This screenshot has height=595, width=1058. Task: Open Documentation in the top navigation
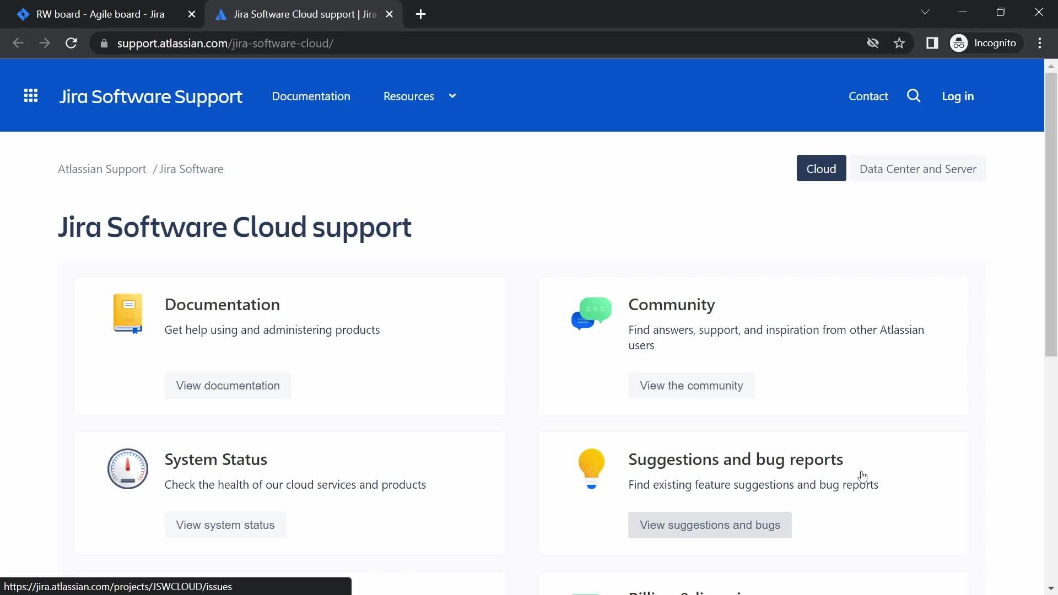(x=311, y=96)
